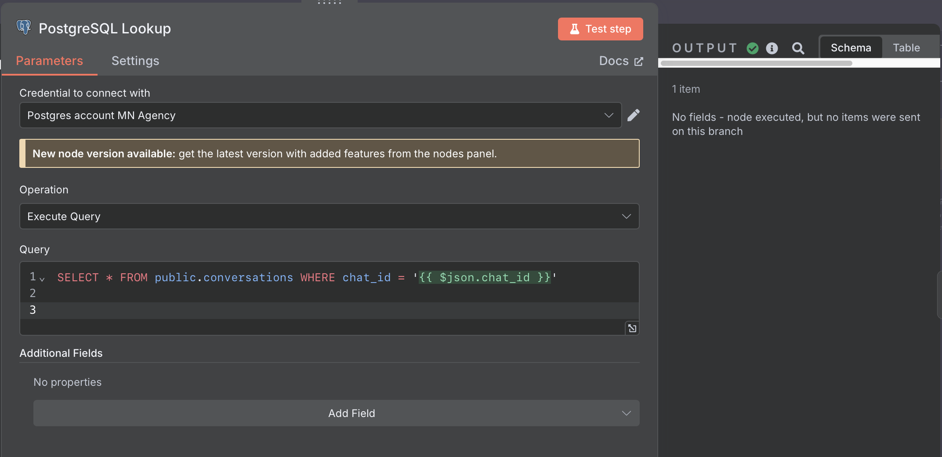Click the '1 item' output count
Screen dimensions: 942x457
pyautogui.click(x=686, y=89)
